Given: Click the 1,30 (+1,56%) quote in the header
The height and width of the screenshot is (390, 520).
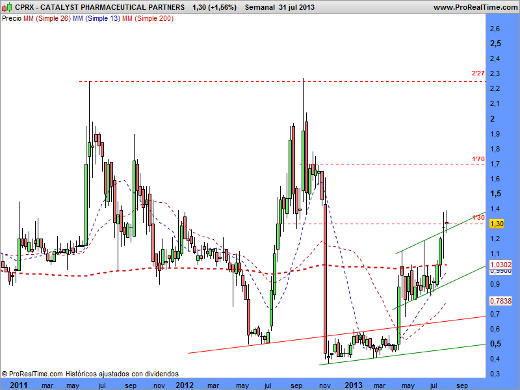Looking at the screenshot, I should (214, 7).
